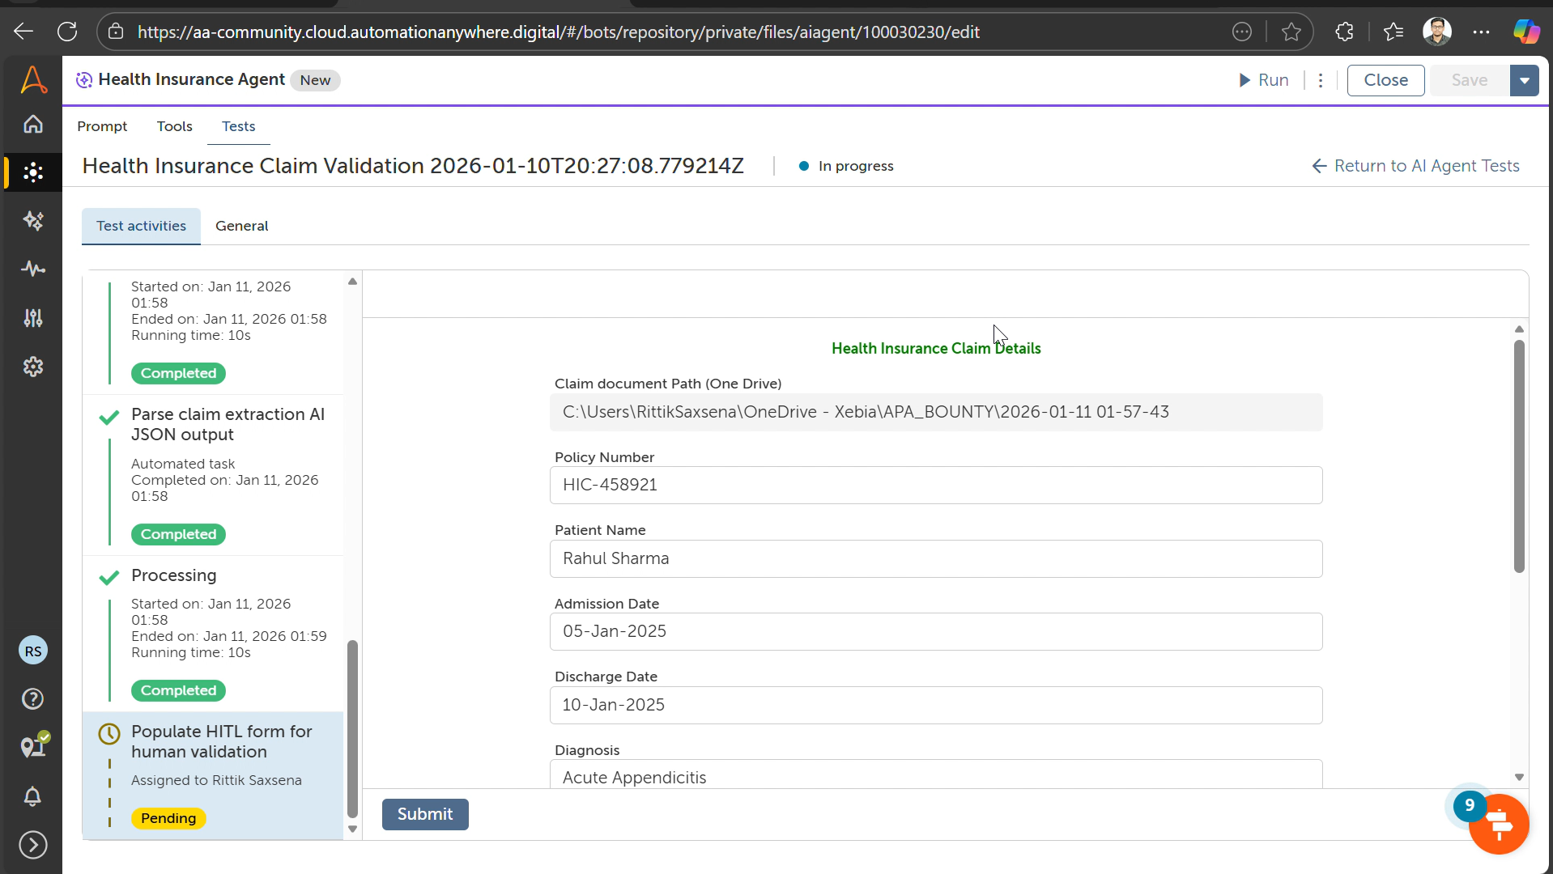Open browser profile avatar

[x=1437, y=32]
